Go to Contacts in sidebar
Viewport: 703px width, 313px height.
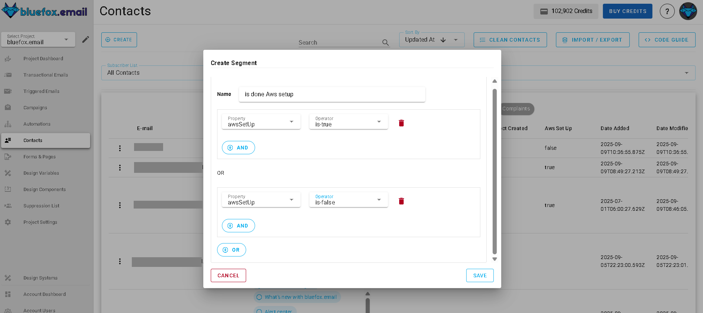pos(45,141)
